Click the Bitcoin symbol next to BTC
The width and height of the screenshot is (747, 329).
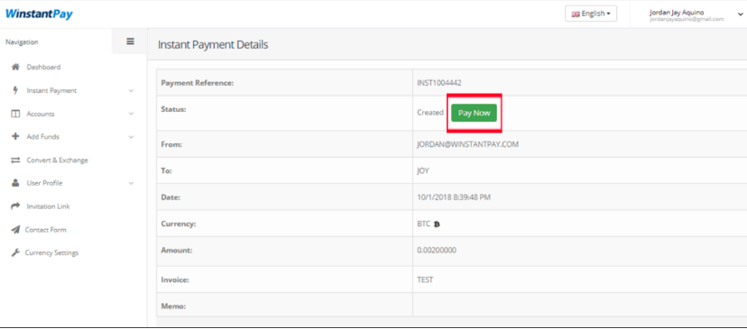437,224
